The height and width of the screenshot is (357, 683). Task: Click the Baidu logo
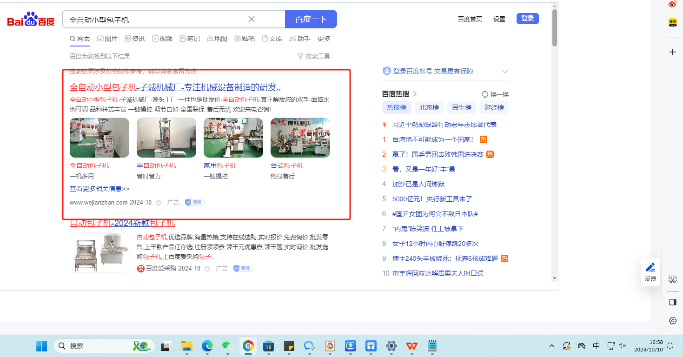pos(31,20)
